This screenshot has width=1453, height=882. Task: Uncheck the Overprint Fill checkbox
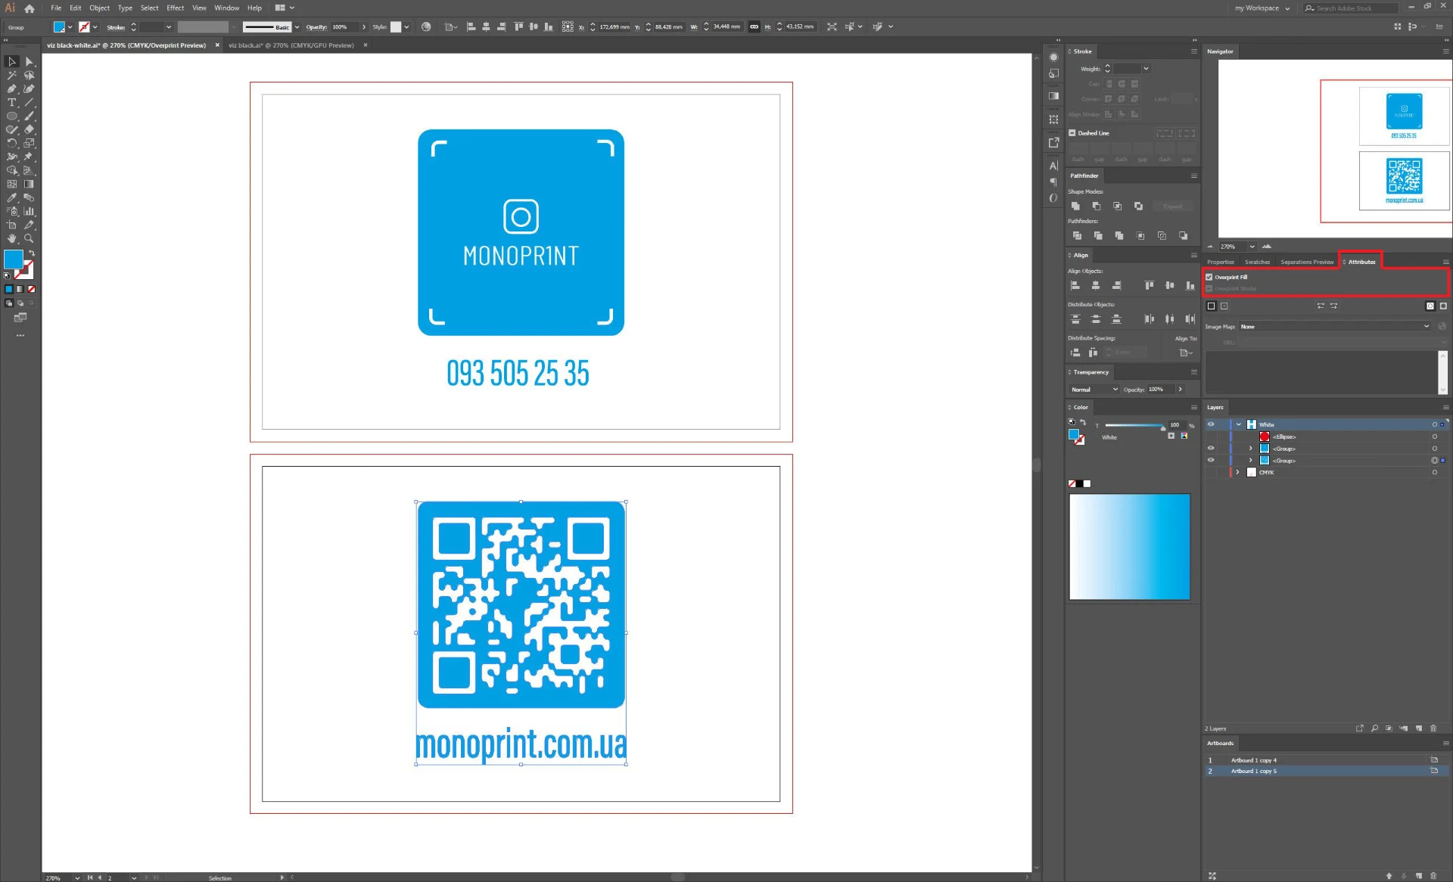tap(1209, 277)
